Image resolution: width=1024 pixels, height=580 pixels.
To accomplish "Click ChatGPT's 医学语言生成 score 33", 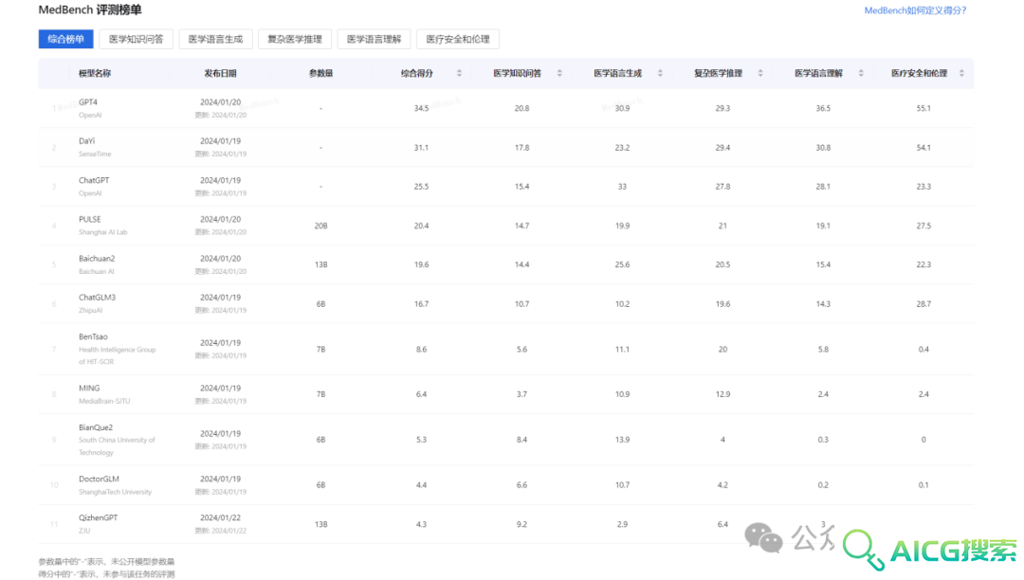I will coord(622,187).
